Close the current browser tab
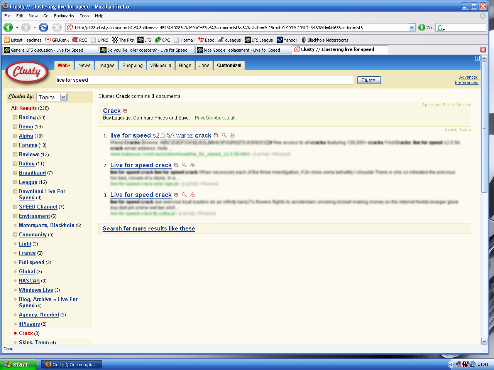This screenshot has width=494, height=370. [483, 50]
